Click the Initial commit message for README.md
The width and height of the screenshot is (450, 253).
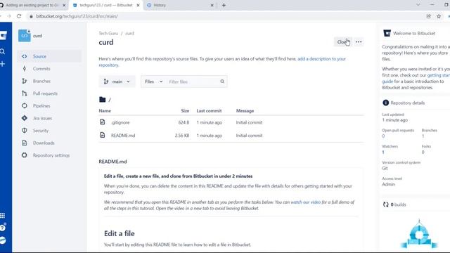[249, 136]
